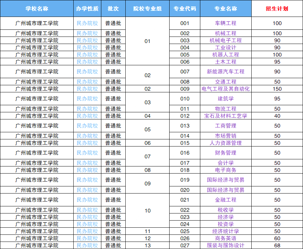This screenshot has width=303, height=249.
Task: Select major name 建筑学
Action: click(226, 99)
